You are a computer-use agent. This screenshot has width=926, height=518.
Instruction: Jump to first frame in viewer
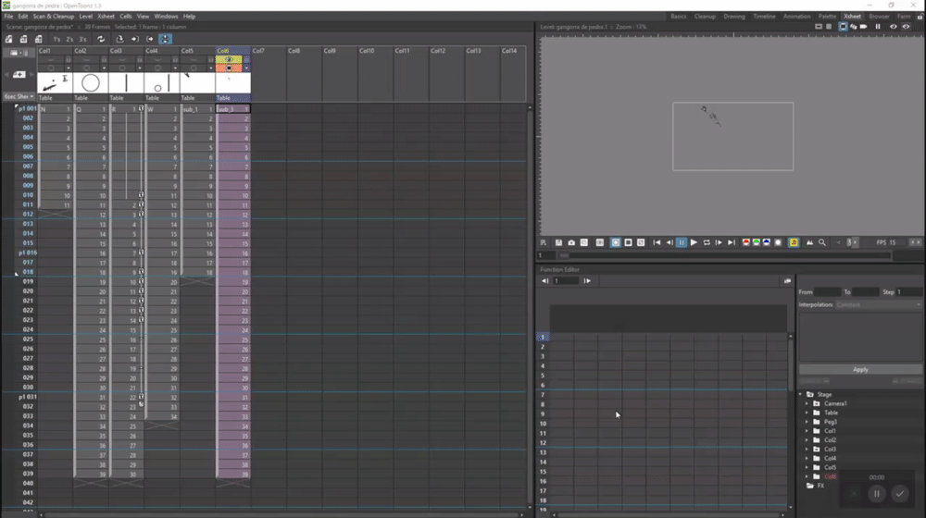(x=657, y=242)
